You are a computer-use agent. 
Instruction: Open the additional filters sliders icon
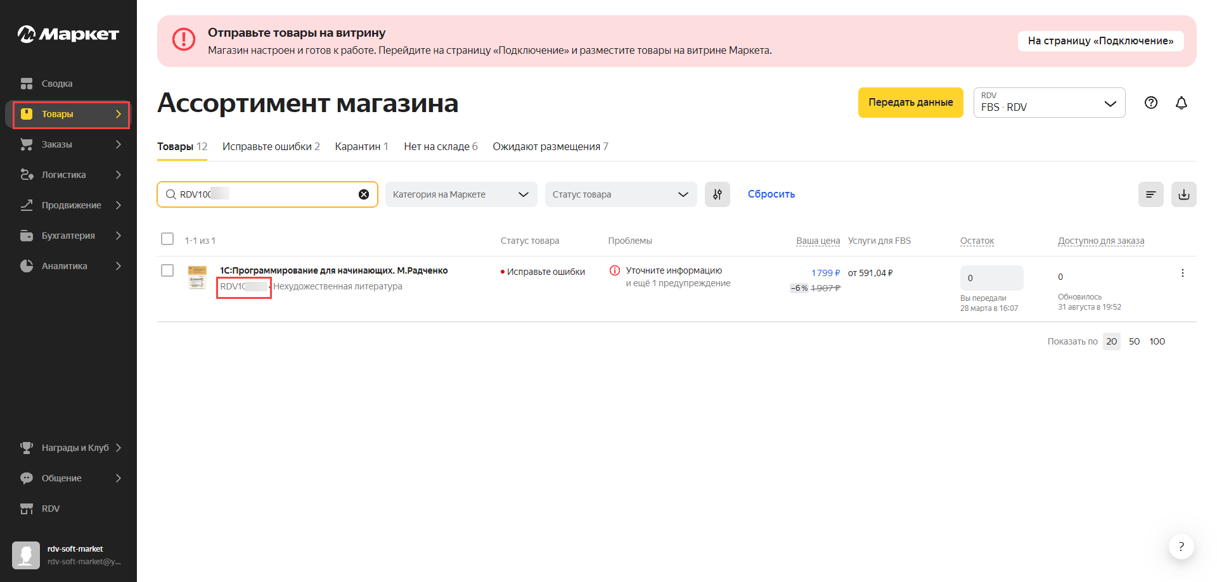pyautogui.click(x=718, y=194)
